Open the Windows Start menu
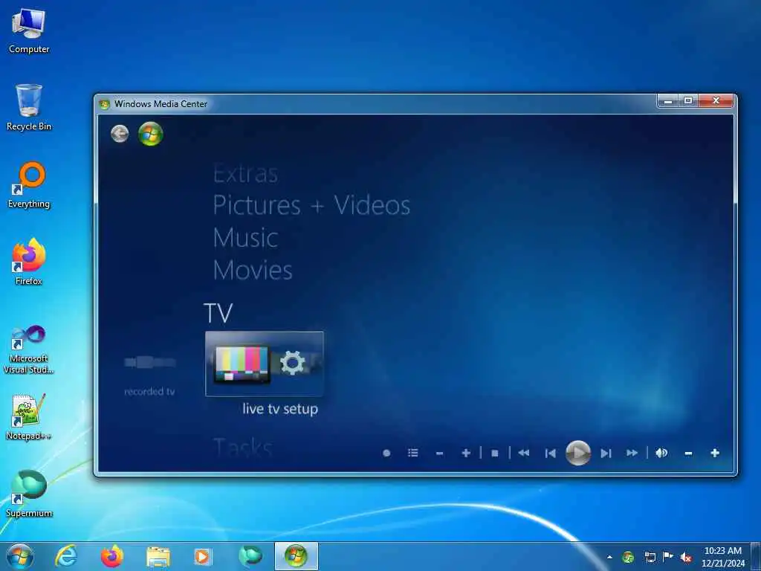This screenshot has height=571, width=761. [20, 556]
